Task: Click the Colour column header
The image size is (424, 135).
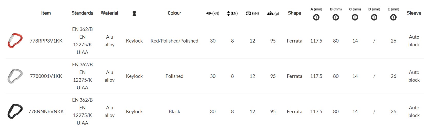Action: (174, 13)
